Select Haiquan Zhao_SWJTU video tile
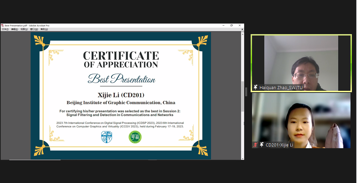Image resolution: width=357 pixels, height=183 pixels. [x=301, y=63]
